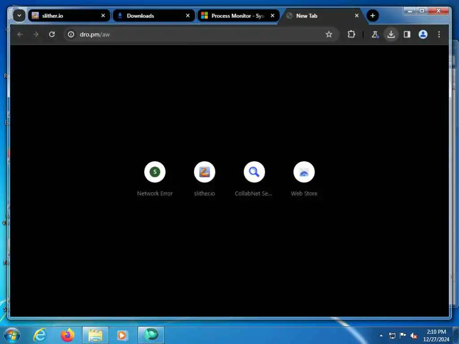This screenshot has height=344, width=459.
Task: Open the Windows Start menu
Action: pyautogui.click(x=12, y=335)
